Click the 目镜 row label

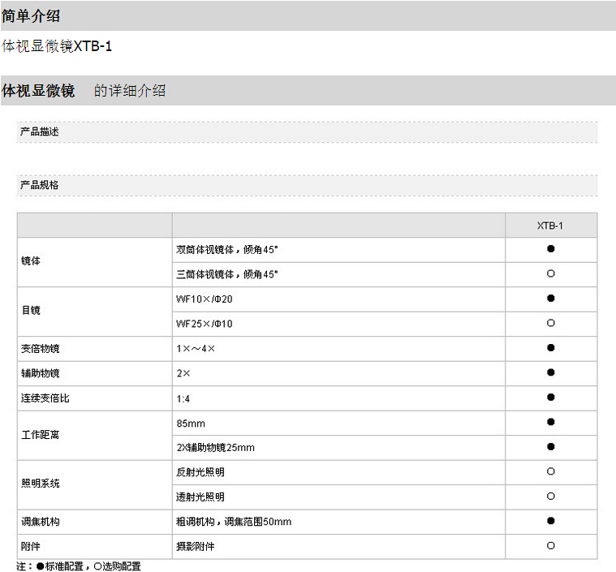31,311
